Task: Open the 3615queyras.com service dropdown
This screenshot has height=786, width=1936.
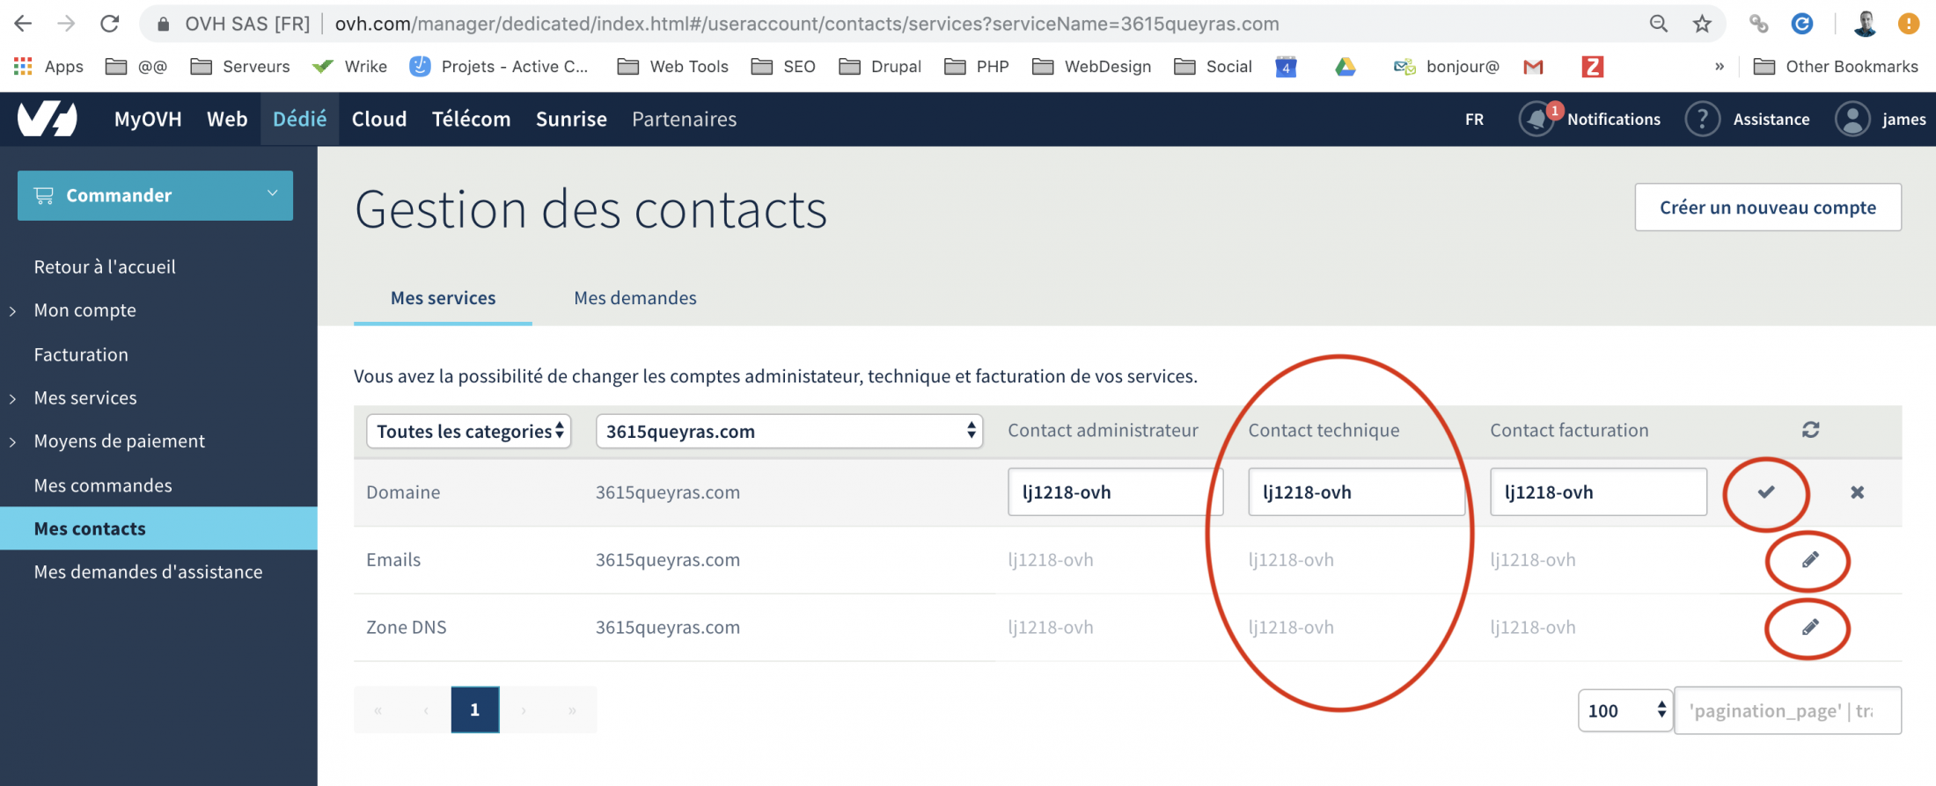Action: 788,432
